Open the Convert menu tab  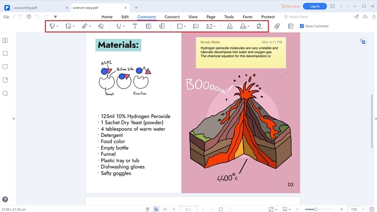(172, 17)
